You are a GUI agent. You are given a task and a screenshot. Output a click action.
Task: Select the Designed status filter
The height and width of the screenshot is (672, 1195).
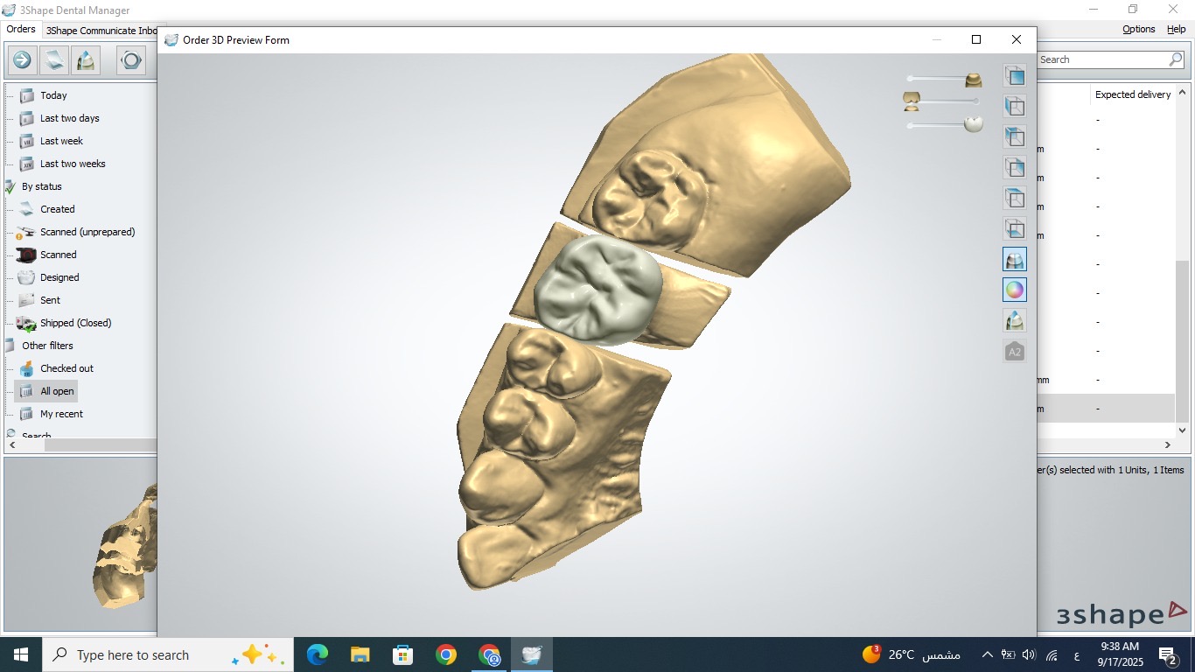pos(59,277)
